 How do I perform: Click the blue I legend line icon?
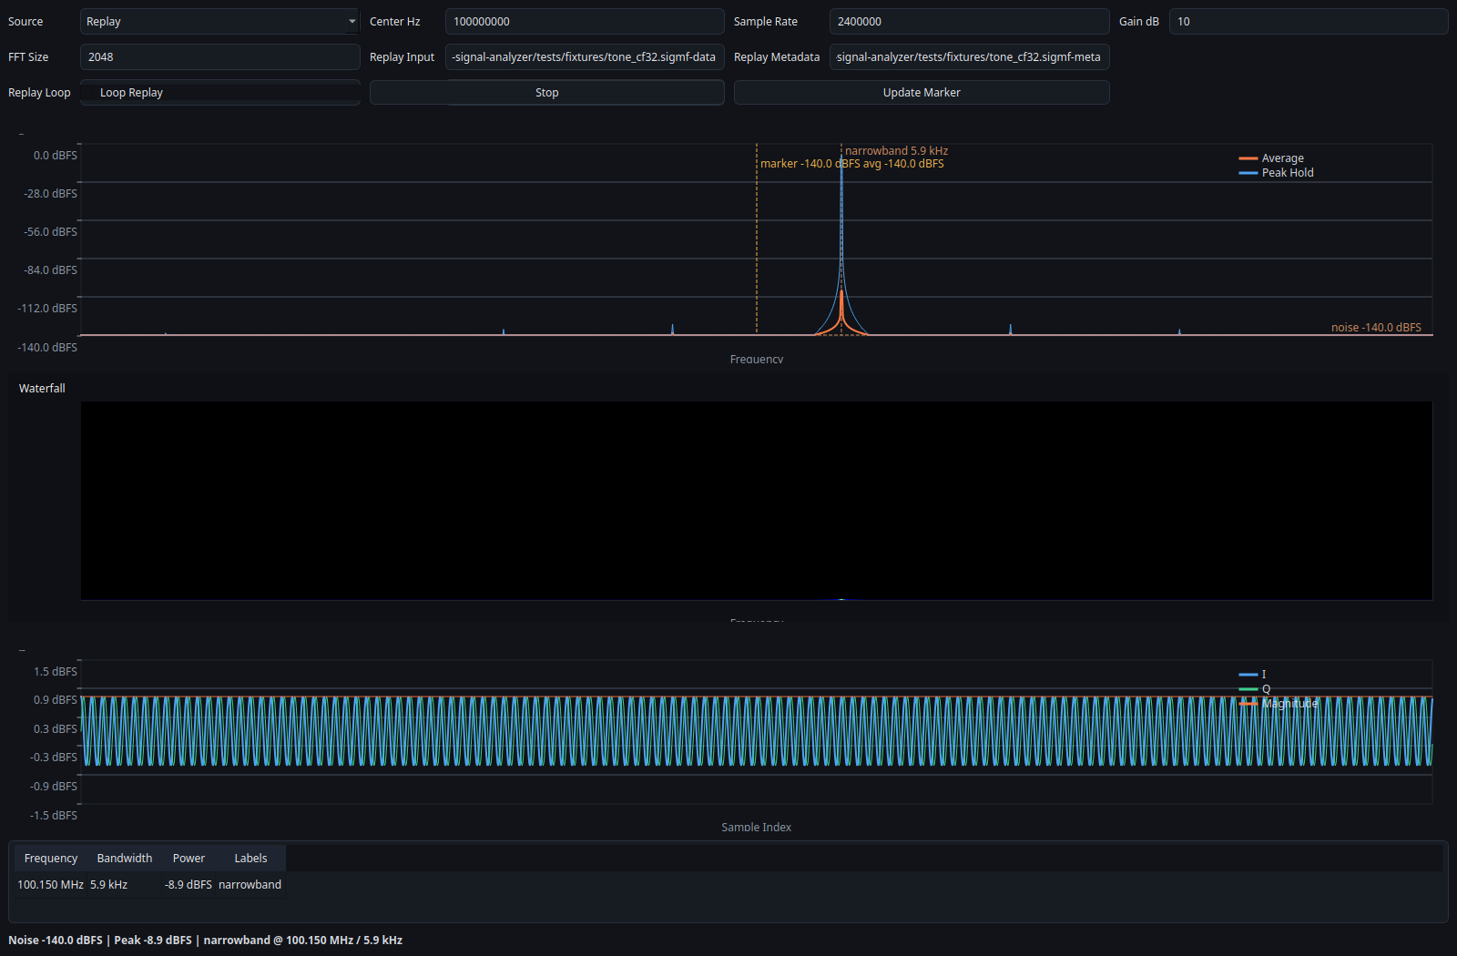pyautogui.click(x=1248, y=675)
